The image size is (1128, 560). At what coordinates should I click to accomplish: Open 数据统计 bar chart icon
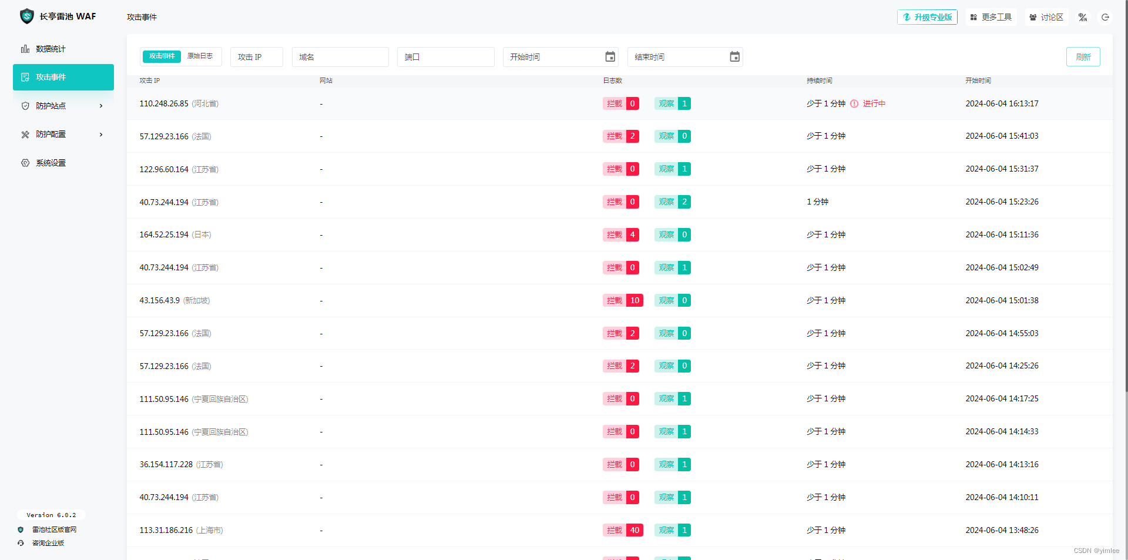pyautogui.click(x=25, y=49)
